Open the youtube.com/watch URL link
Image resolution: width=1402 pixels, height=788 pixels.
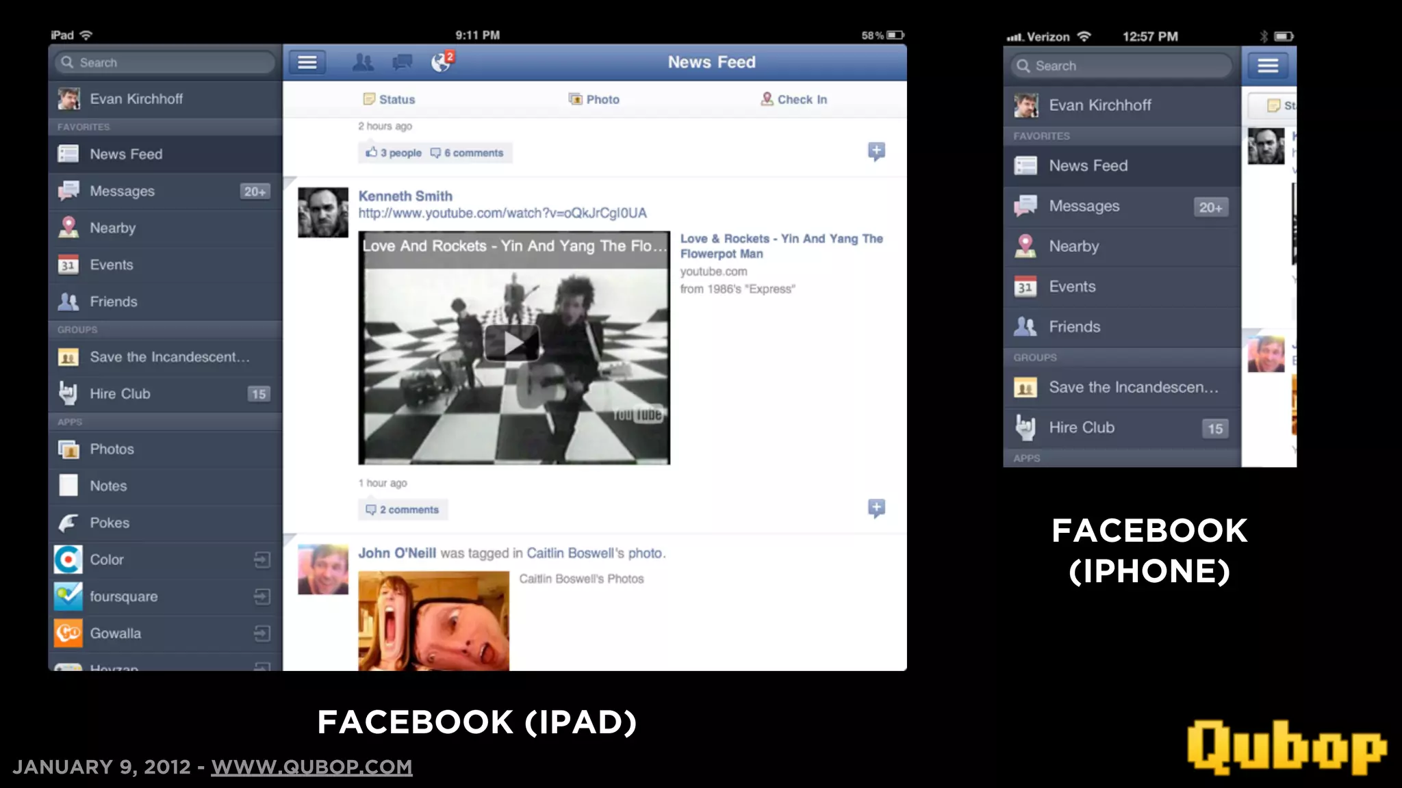(502, 213)
